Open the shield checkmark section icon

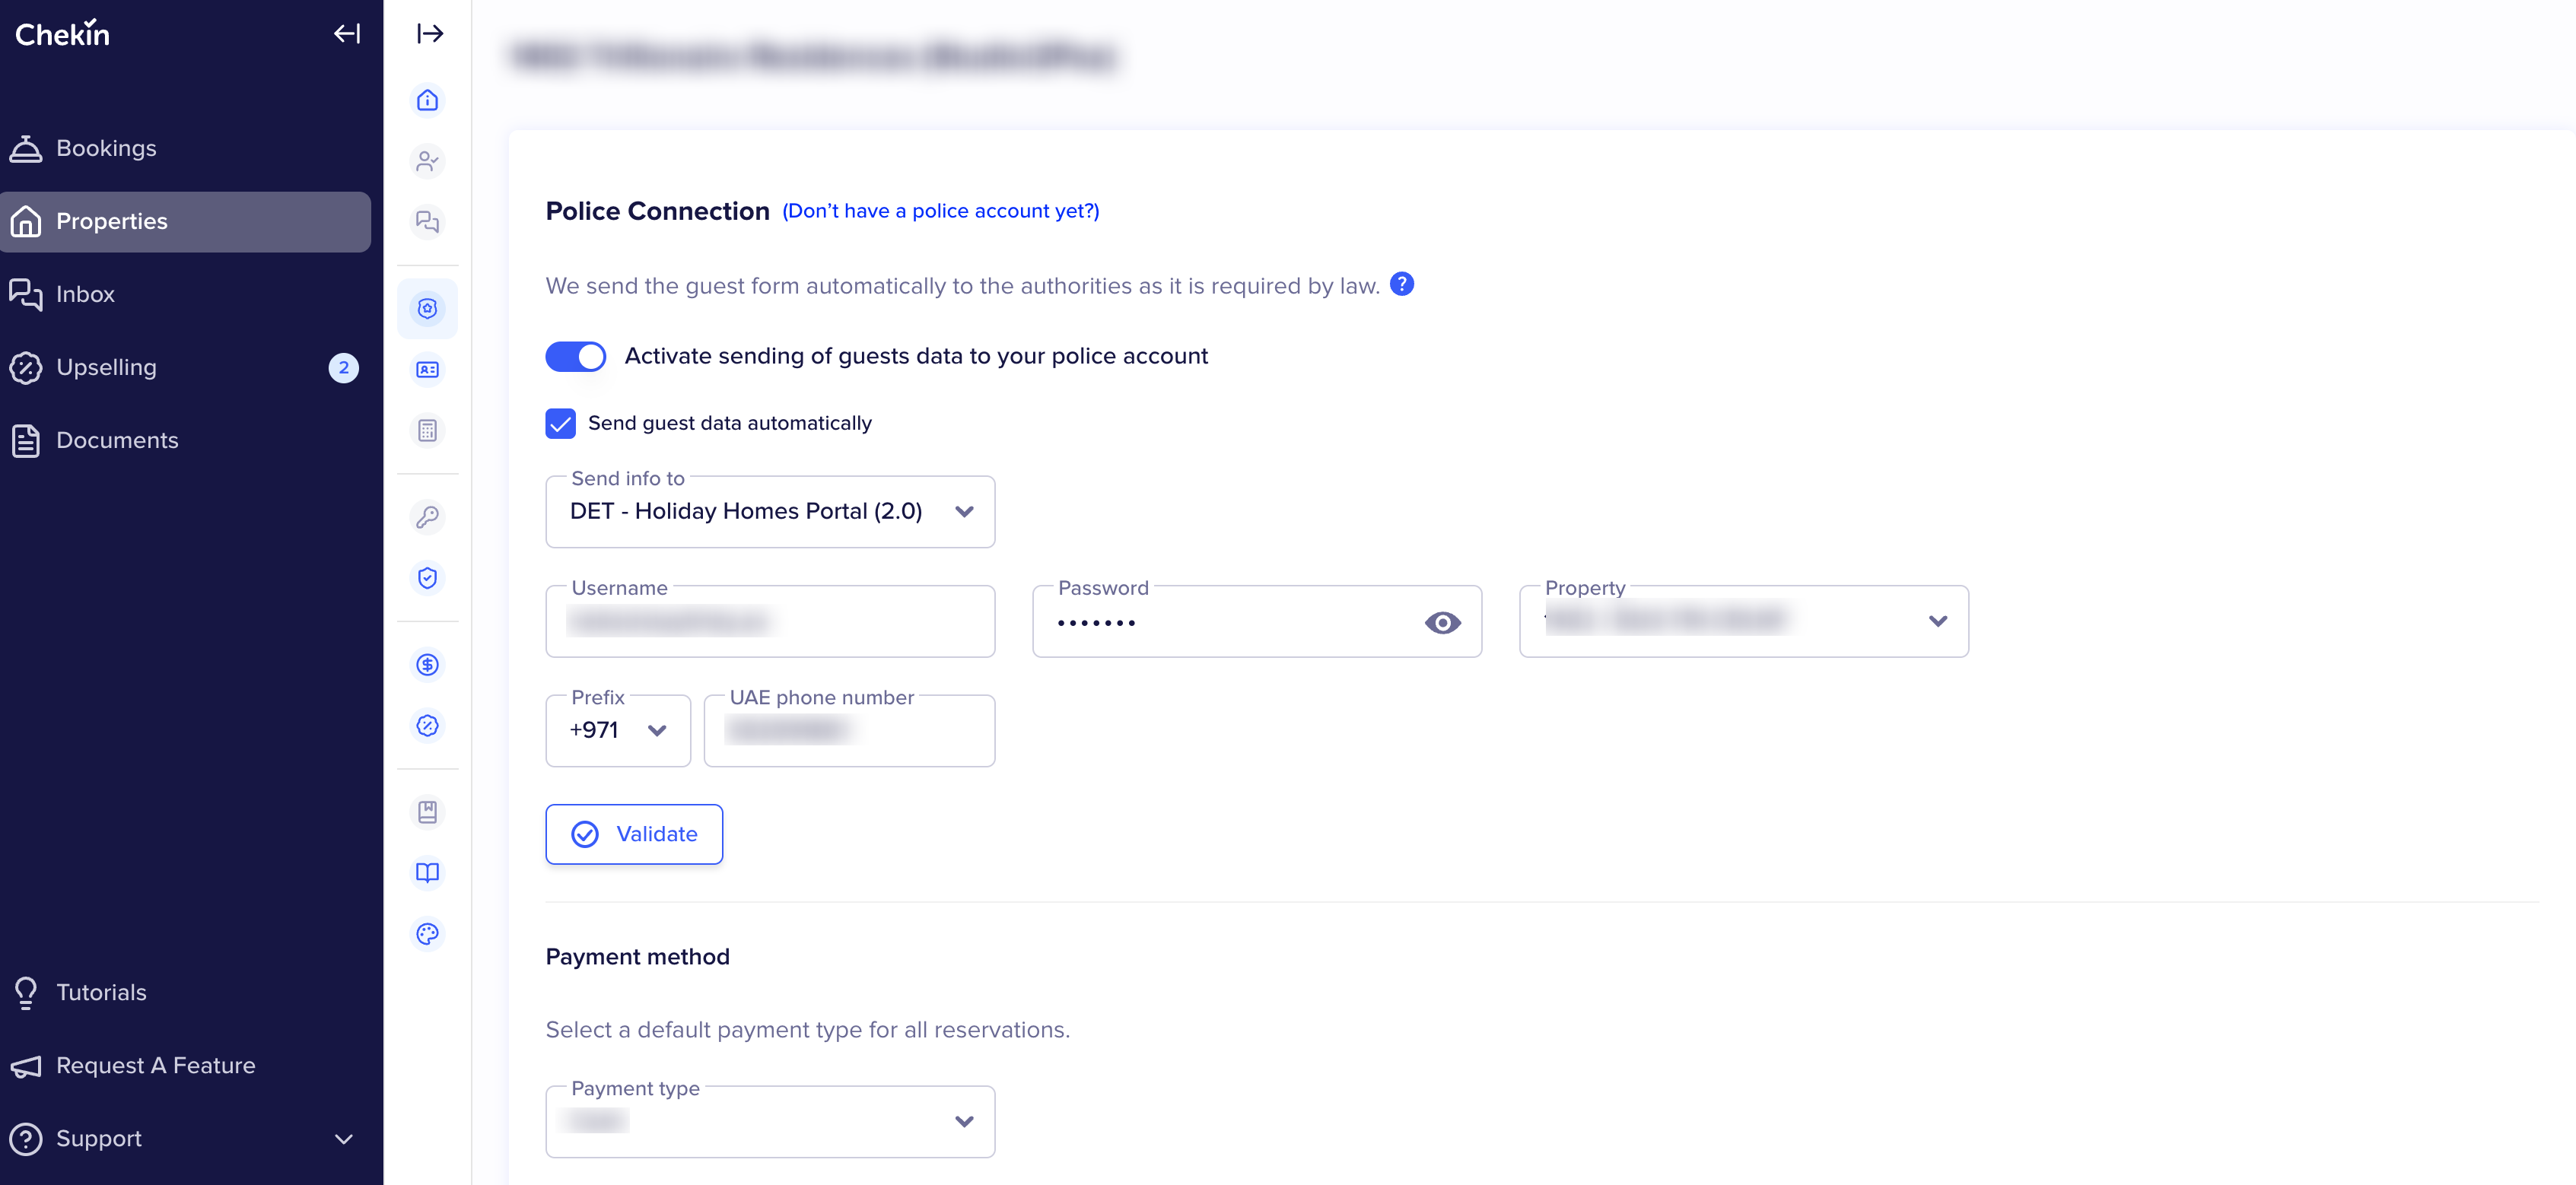427,578
